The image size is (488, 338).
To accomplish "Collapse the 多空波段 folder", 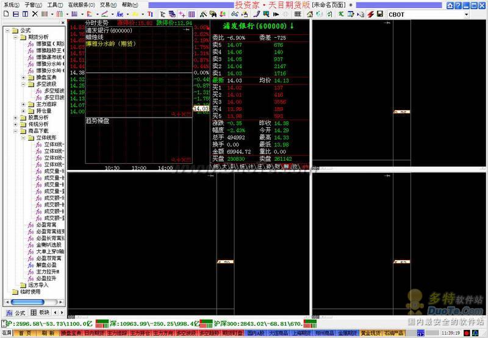I will pyautogui.click(x=23, y=84).
